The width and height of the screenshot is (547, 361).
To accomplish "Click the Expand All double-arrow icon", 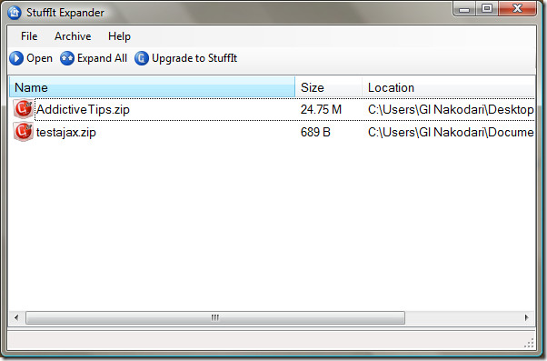I will tap(67, 58).
